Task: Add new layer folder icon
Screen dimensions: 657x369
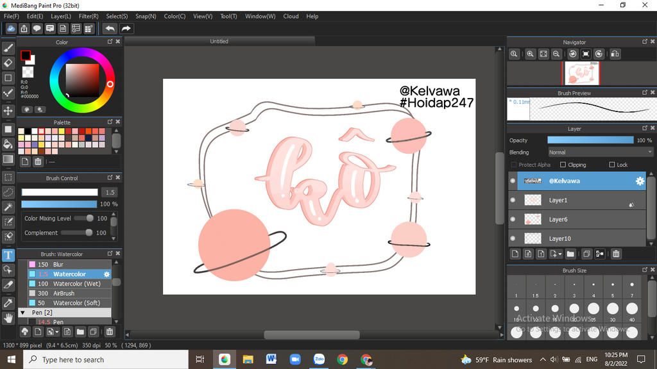Action: [x=570, y=254]
